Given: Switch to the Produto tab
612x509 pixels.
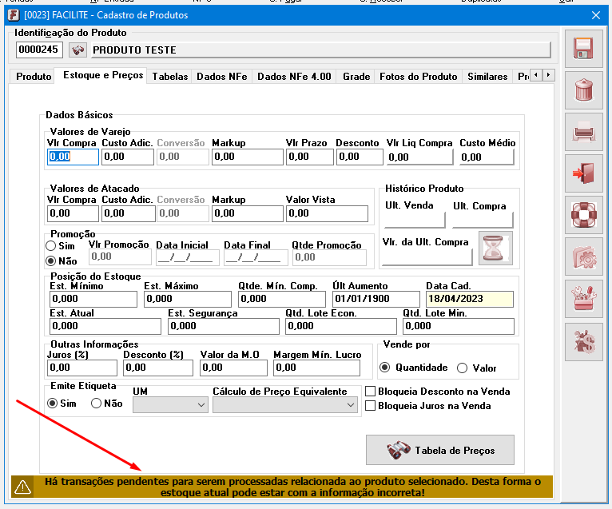Looking at the screenshot, I should (x=34, y=77).
